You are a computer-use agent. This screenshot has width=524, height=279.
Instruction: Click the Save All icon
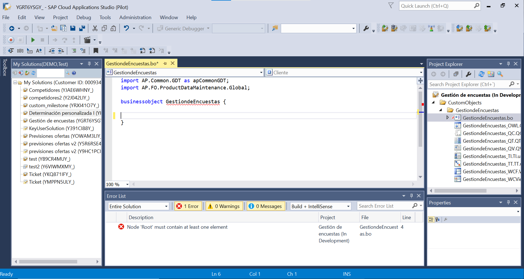point(82,28)
